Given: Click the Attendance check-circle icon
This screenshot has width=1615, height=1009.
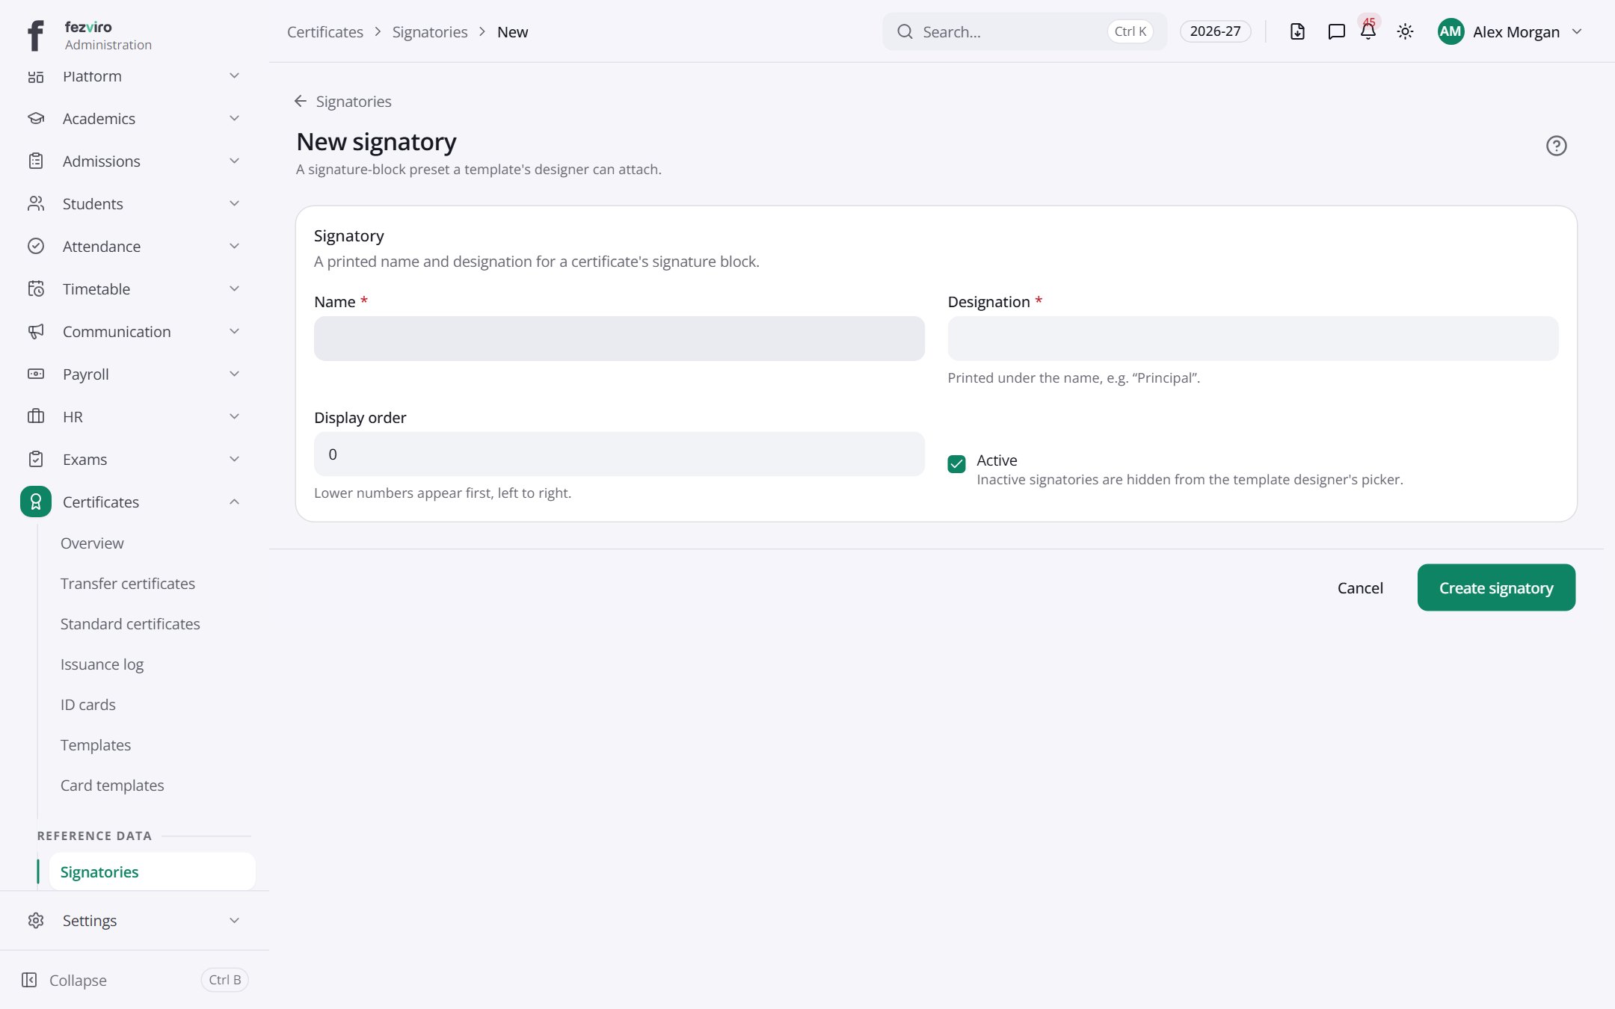Looking at the screenshot, I should point(36,247).
